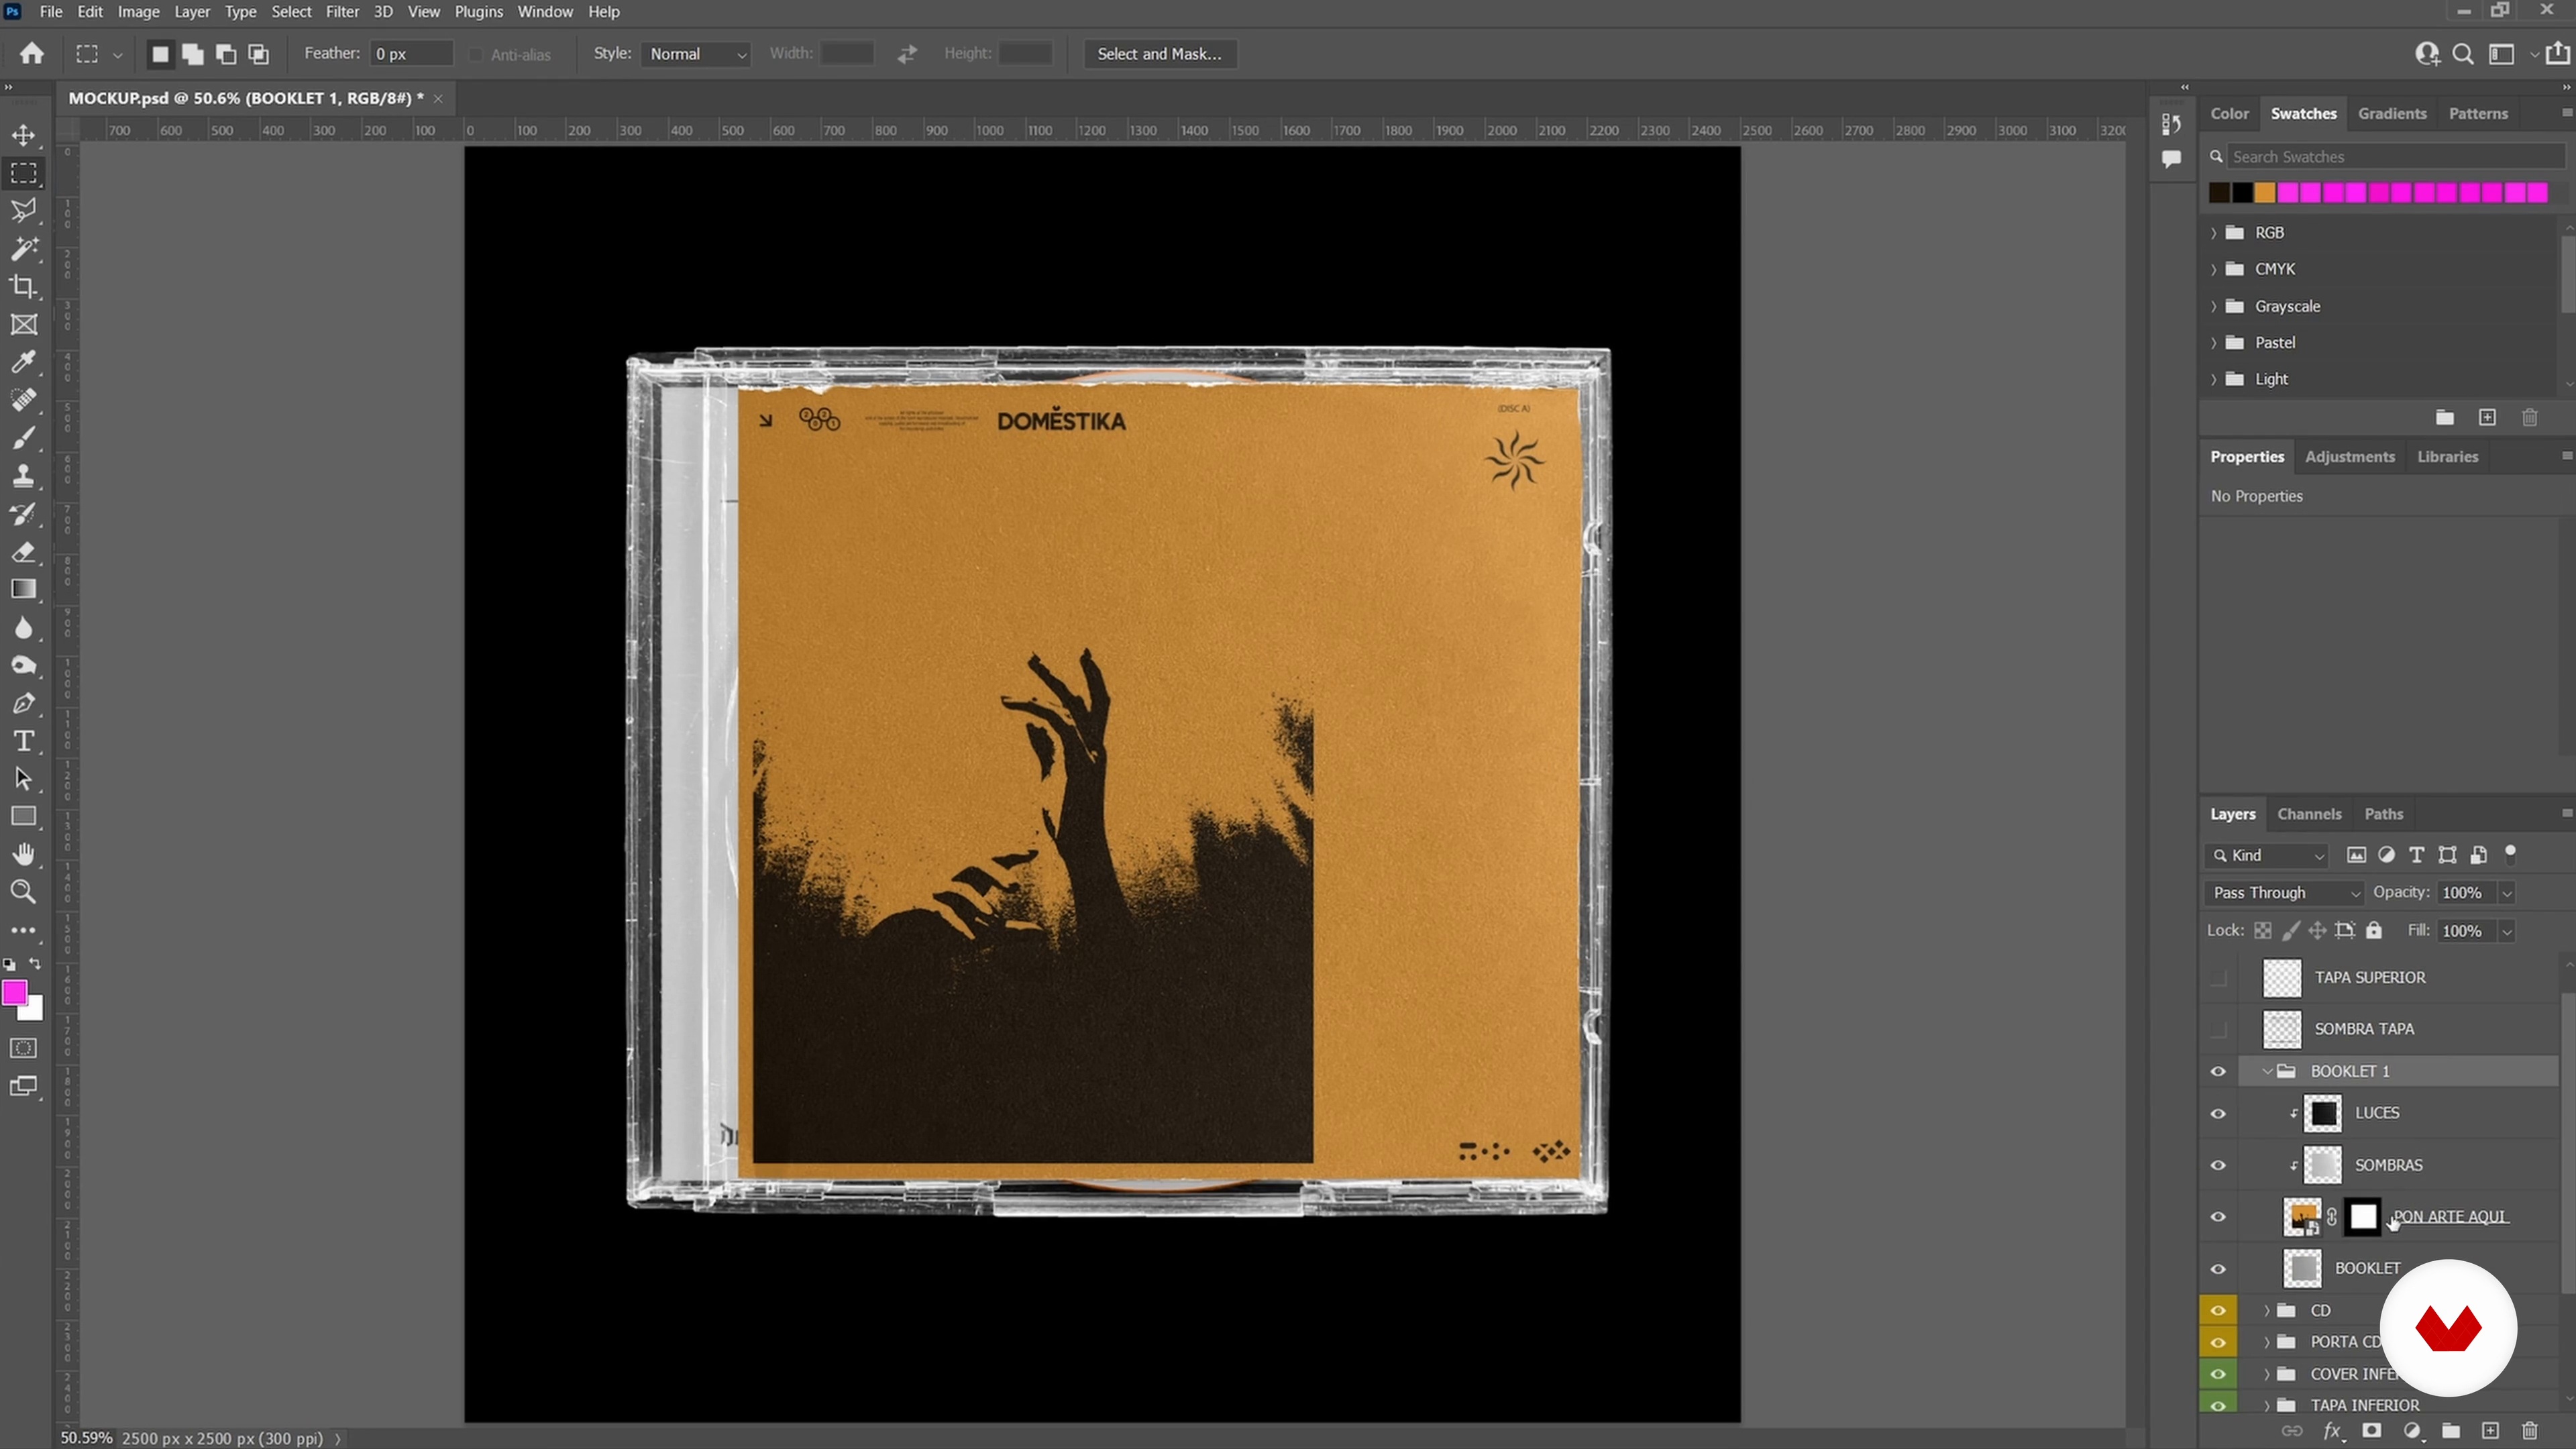2576x1449 pixels.
Task: Swap foreground and background colors
Action: click(35, 964)
